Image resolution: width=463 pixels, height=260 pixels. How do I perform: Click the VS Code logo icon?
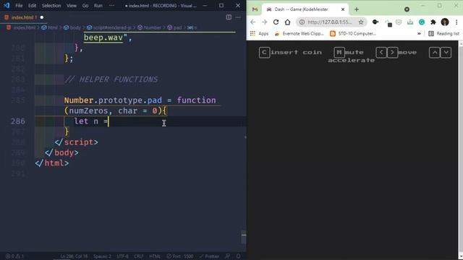pyautogui.click(x=7, y=6)
